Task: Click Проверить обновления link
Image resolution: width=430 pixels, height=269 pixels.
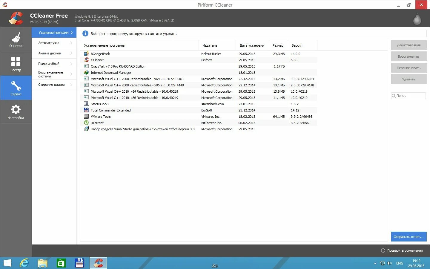Action: click(405, 250)
